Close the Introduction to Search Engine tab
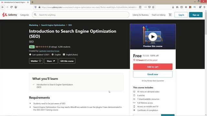 pos(28,2)
